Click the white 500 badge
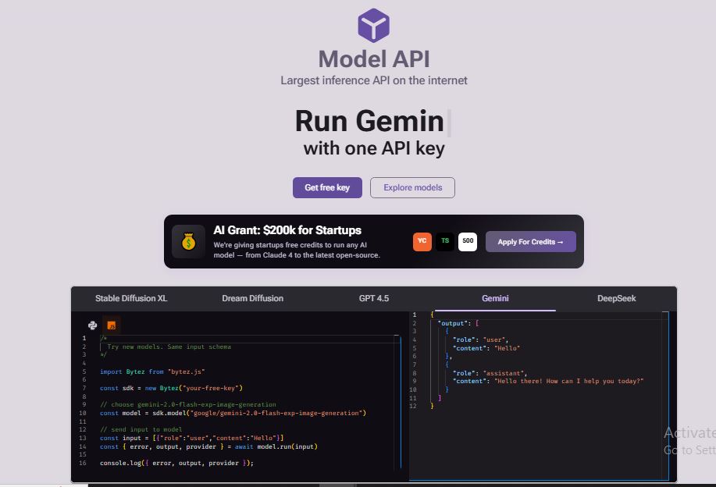The width and height of the screenshot is (716, 487). pos(468,241)
